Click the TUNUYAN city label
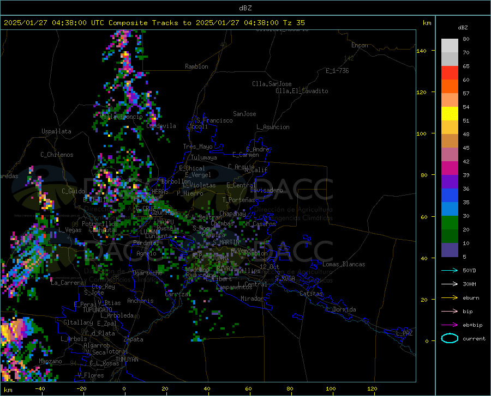The height and width of the screenshot is (396, 491). pos(127,360)
